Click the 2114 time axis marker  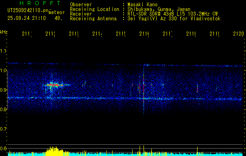[97, 34]
